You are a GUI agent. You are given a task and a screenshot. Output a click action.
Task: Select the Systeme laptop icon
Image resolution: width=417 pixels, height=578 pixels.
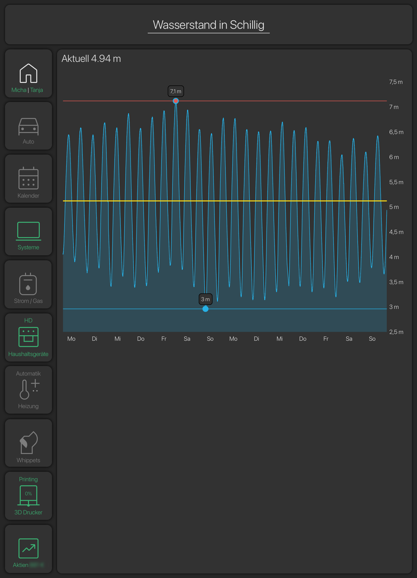click(x=28, y=231)
